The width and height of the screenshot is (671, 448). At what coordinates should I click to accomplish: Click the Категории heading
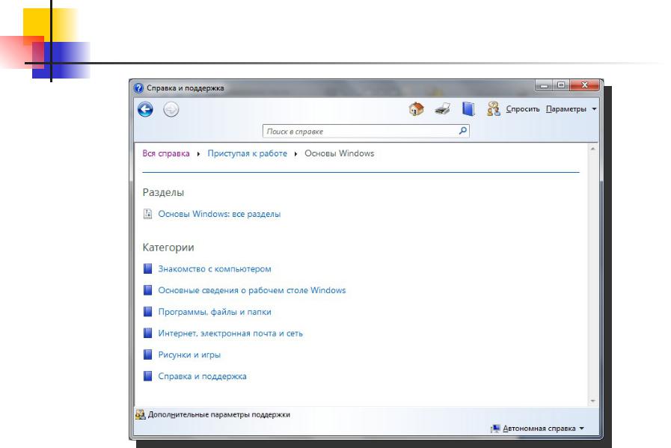(168, 248)
